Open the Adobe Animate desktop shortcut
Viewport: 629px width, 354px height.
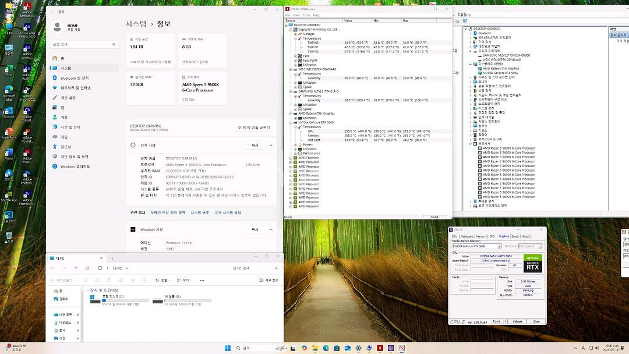pos(27,52)
